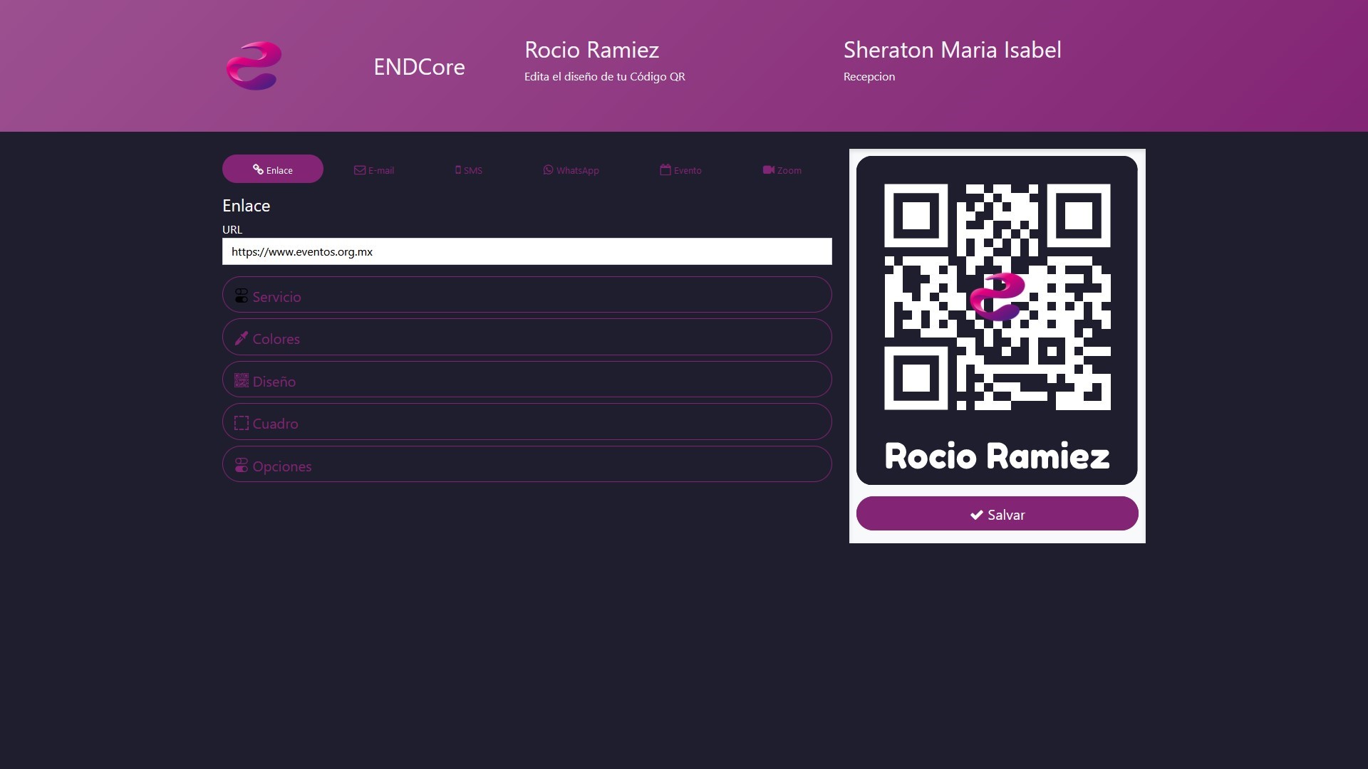Click 'Edita el diseño de tu Código QR'
This screenshot has width=1368, height=769.
coord(605,77)
